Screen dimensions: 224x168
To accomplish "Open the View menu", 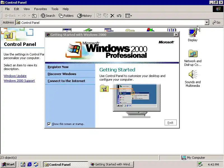I will (x=27, y=9).
